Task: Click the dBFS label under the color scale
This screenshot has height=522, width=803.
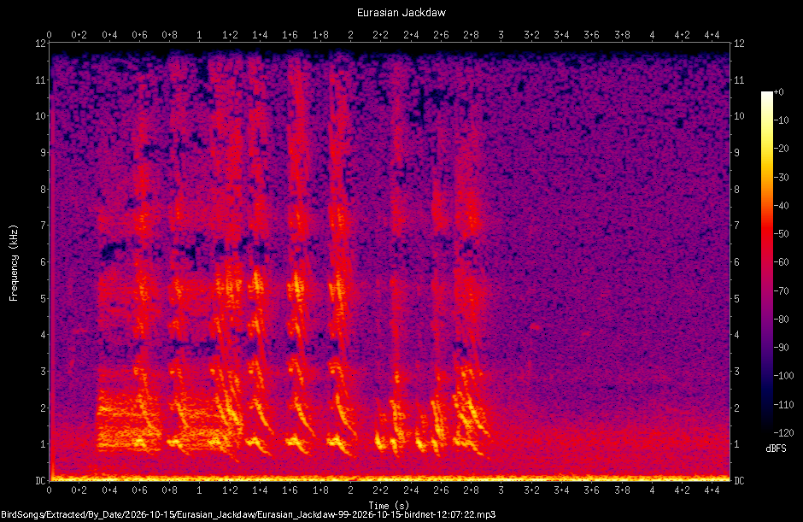Action: (x=776, y=449)
